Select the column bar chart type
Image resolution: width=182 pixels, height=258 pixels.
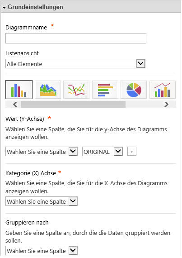point(19,90)
